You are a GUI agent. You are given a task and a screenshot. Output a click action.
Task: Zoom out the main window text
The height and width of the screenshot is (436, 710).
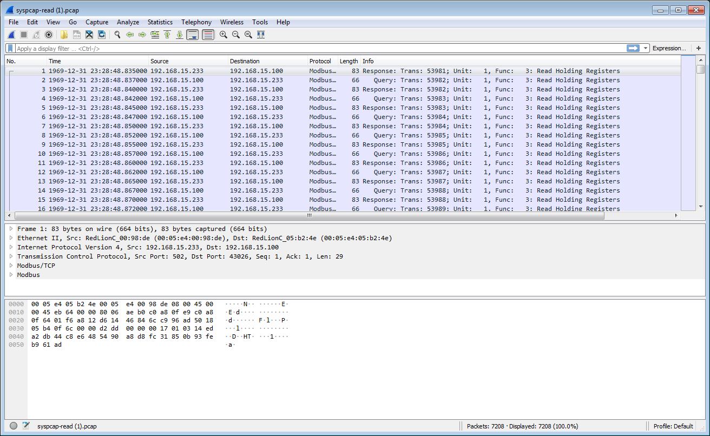coord(236,35)
